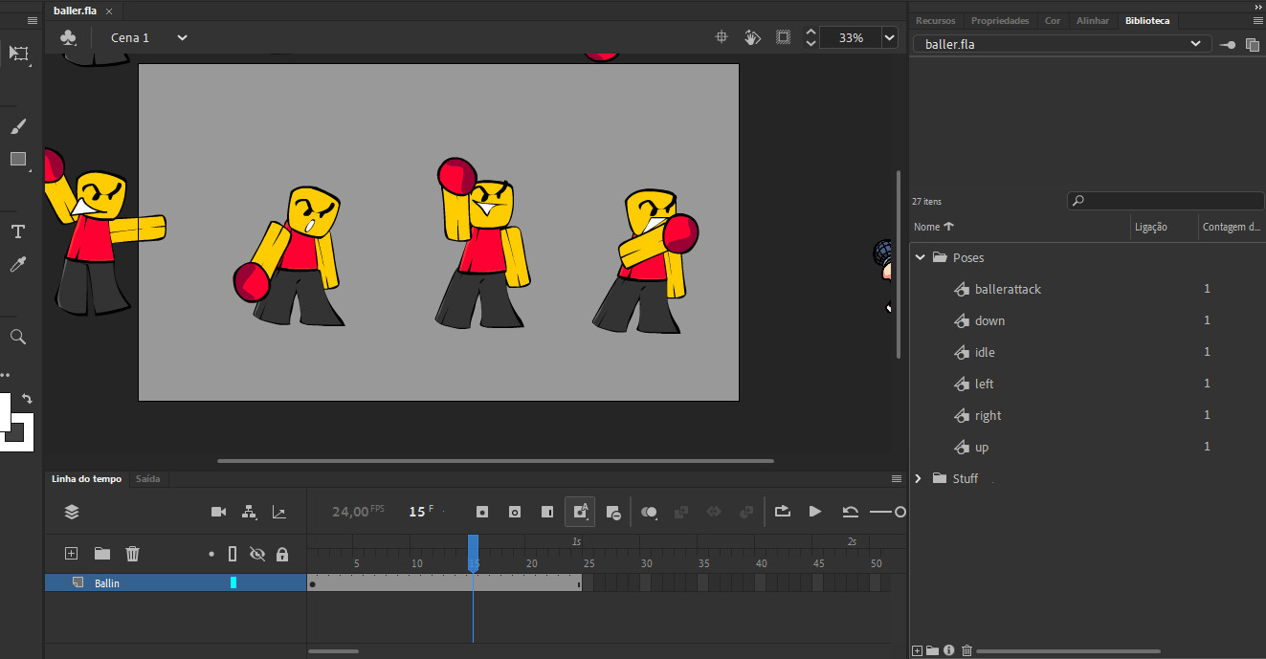Increase zoom with up stepper arrow
This screenshot has width=1266, height=659.
(811, 32)
